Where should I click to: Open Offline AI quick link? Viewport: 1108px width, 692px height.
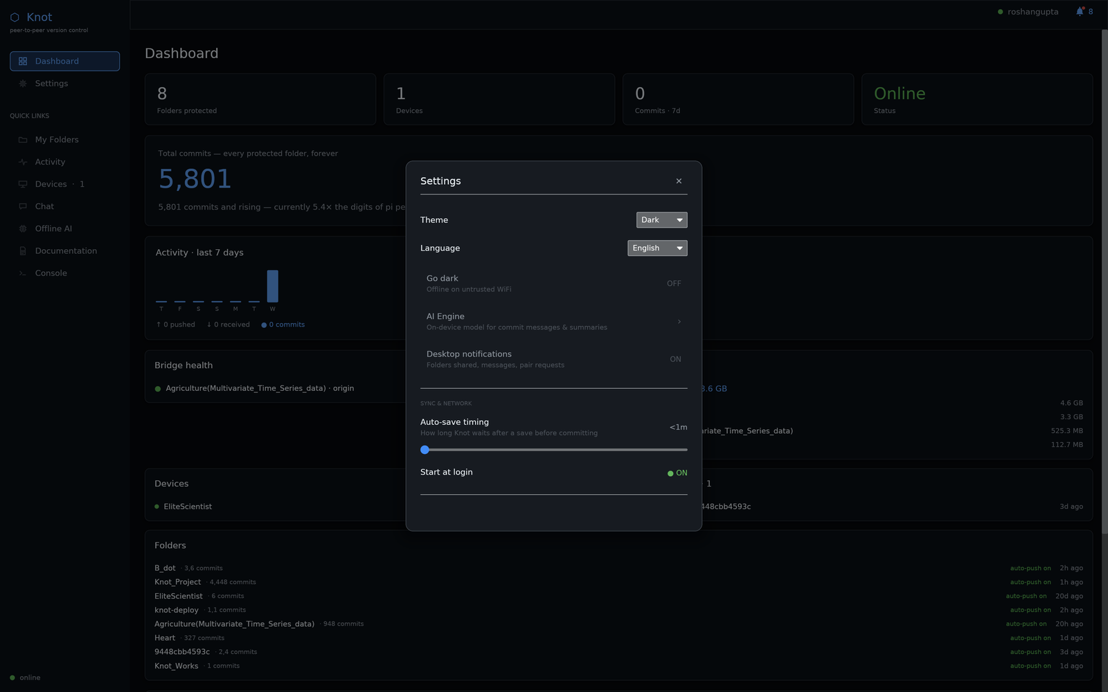pyautogui.click(x=64, y=228)
